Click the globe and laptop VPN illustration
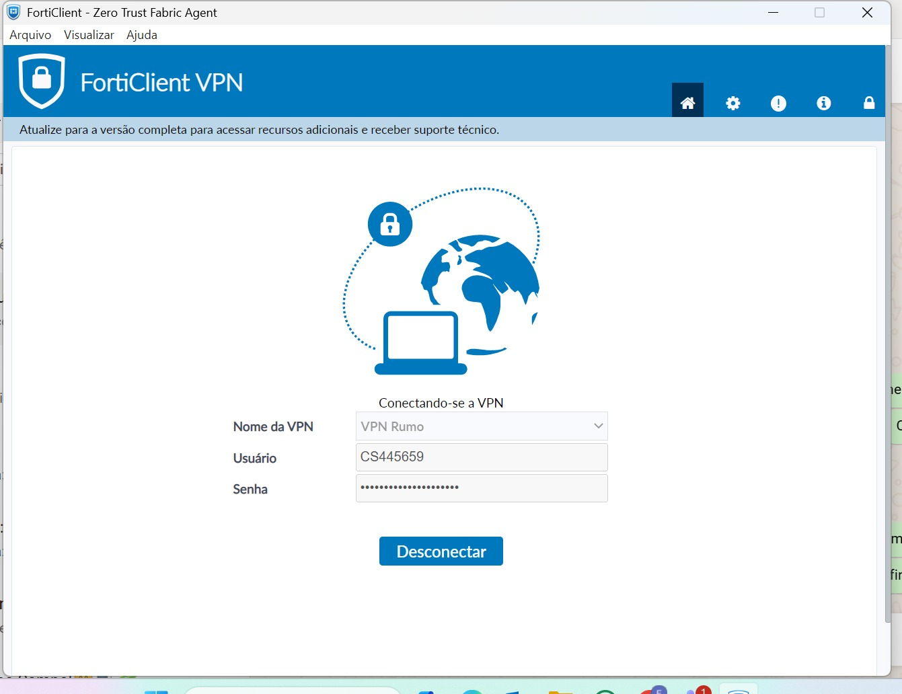 point(441,281)
